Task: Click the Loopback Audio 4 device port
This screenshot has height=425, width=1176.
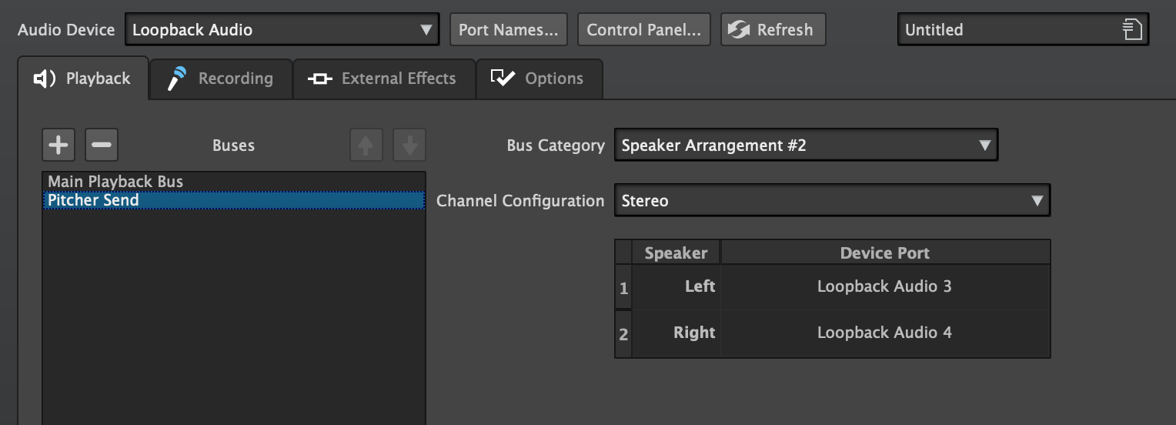Action: tap(884, 333)
